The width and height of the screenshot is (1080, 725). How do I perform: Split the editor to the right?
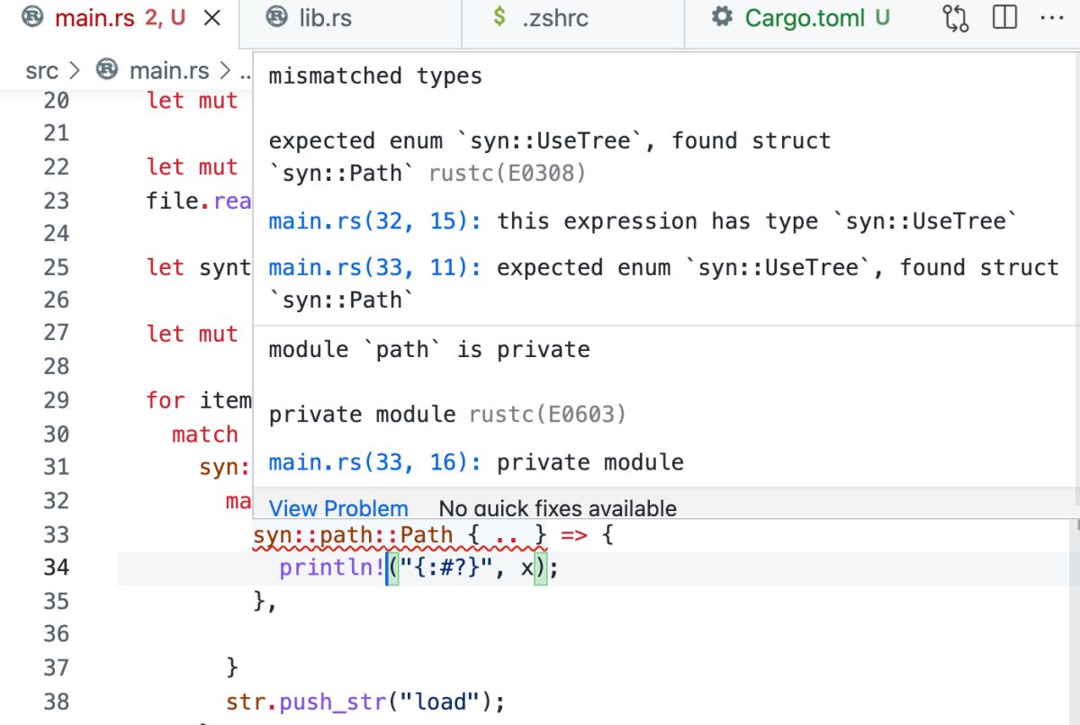click(x=1004, y=18)
